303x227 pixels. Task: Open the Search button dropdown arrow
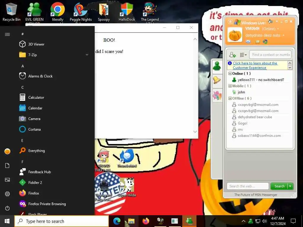click(290, 186)
